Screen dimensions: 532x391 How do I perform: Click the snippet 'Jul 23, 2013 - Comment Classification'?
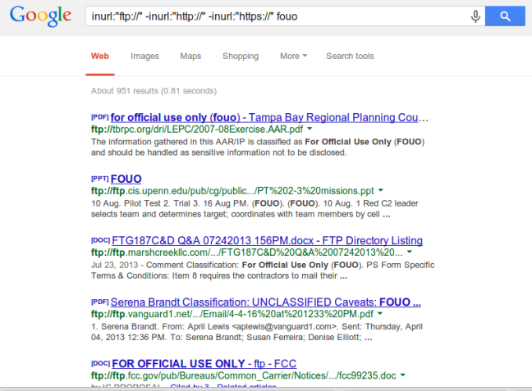point(263,271)
